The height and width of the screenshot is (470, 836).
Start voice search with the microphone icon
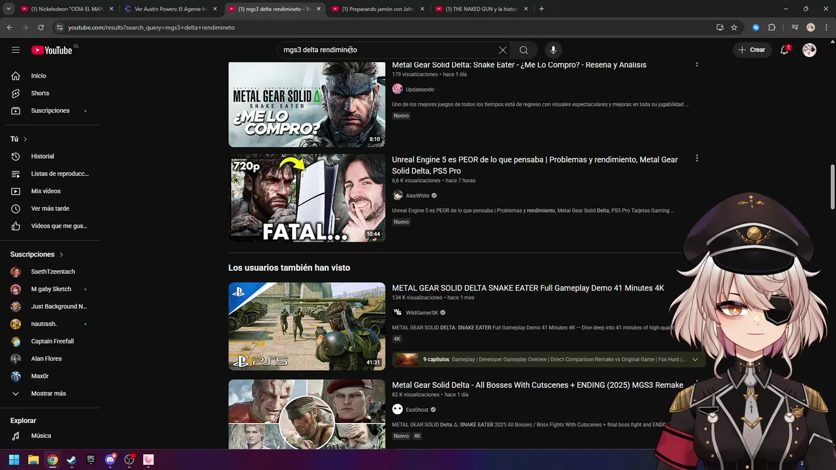pos(553,50)
